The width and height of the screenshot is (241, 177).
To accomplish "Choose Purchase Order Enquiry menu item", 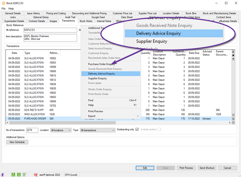I will point(111,64).
